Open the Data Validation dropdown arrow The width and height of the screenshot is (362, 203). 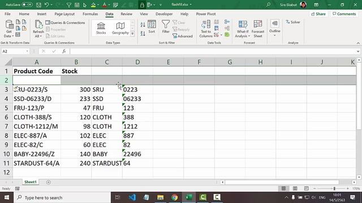coord(221,35)
